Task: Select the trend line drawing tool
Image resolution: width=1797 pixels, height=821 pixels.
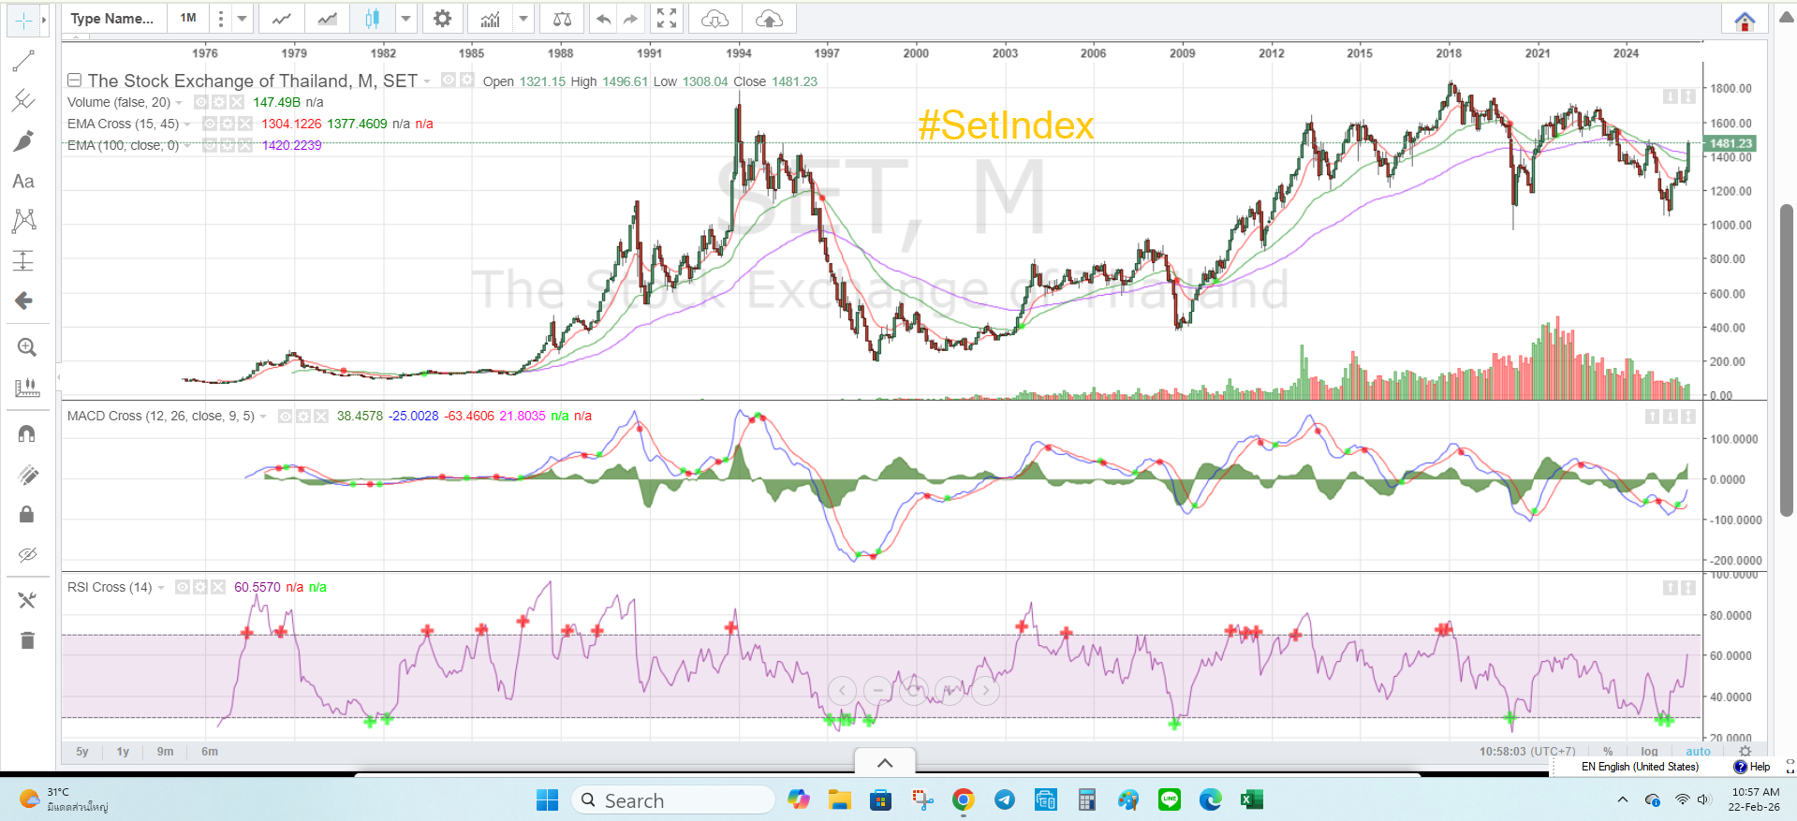Action: [23, 62]
